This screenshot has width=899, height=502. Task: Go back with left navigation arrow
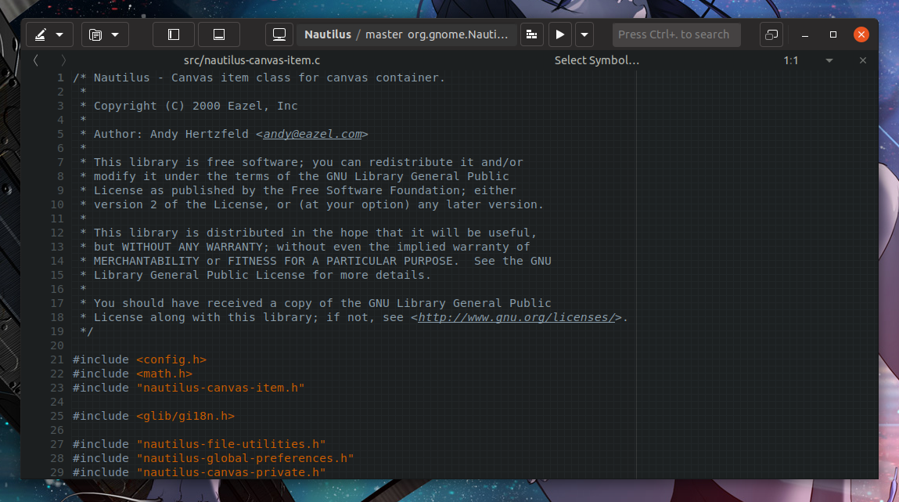[35, 60]
